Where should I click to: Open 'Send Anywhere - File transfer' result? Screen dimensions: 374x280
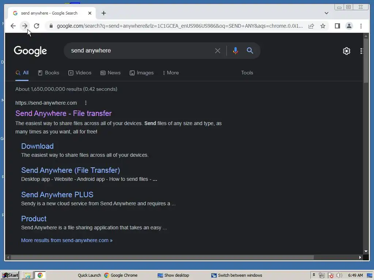coord(64,113)
